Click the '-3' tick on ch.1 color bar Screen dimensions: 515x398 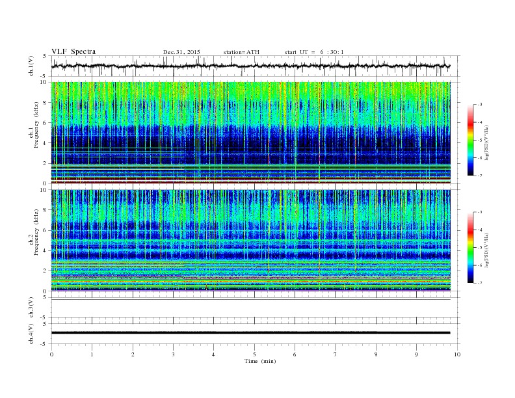point(480,105)
